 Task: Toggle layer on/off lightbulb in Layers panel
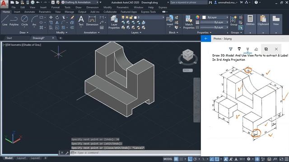coord(123,17)
